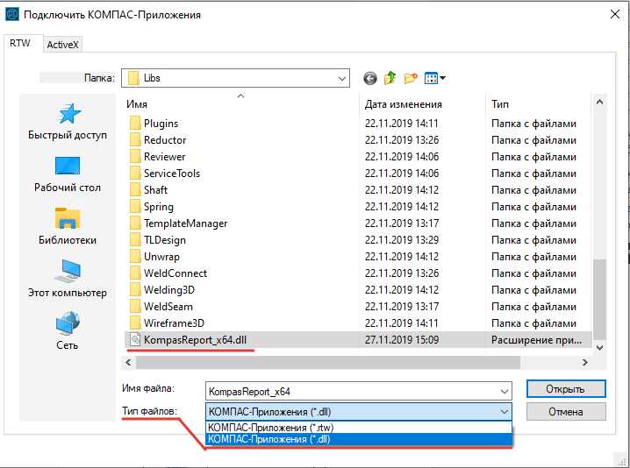Viewport: 630px width, 468px height.
Task: Select the row named WeldConnect
Action: click(357, 273)
